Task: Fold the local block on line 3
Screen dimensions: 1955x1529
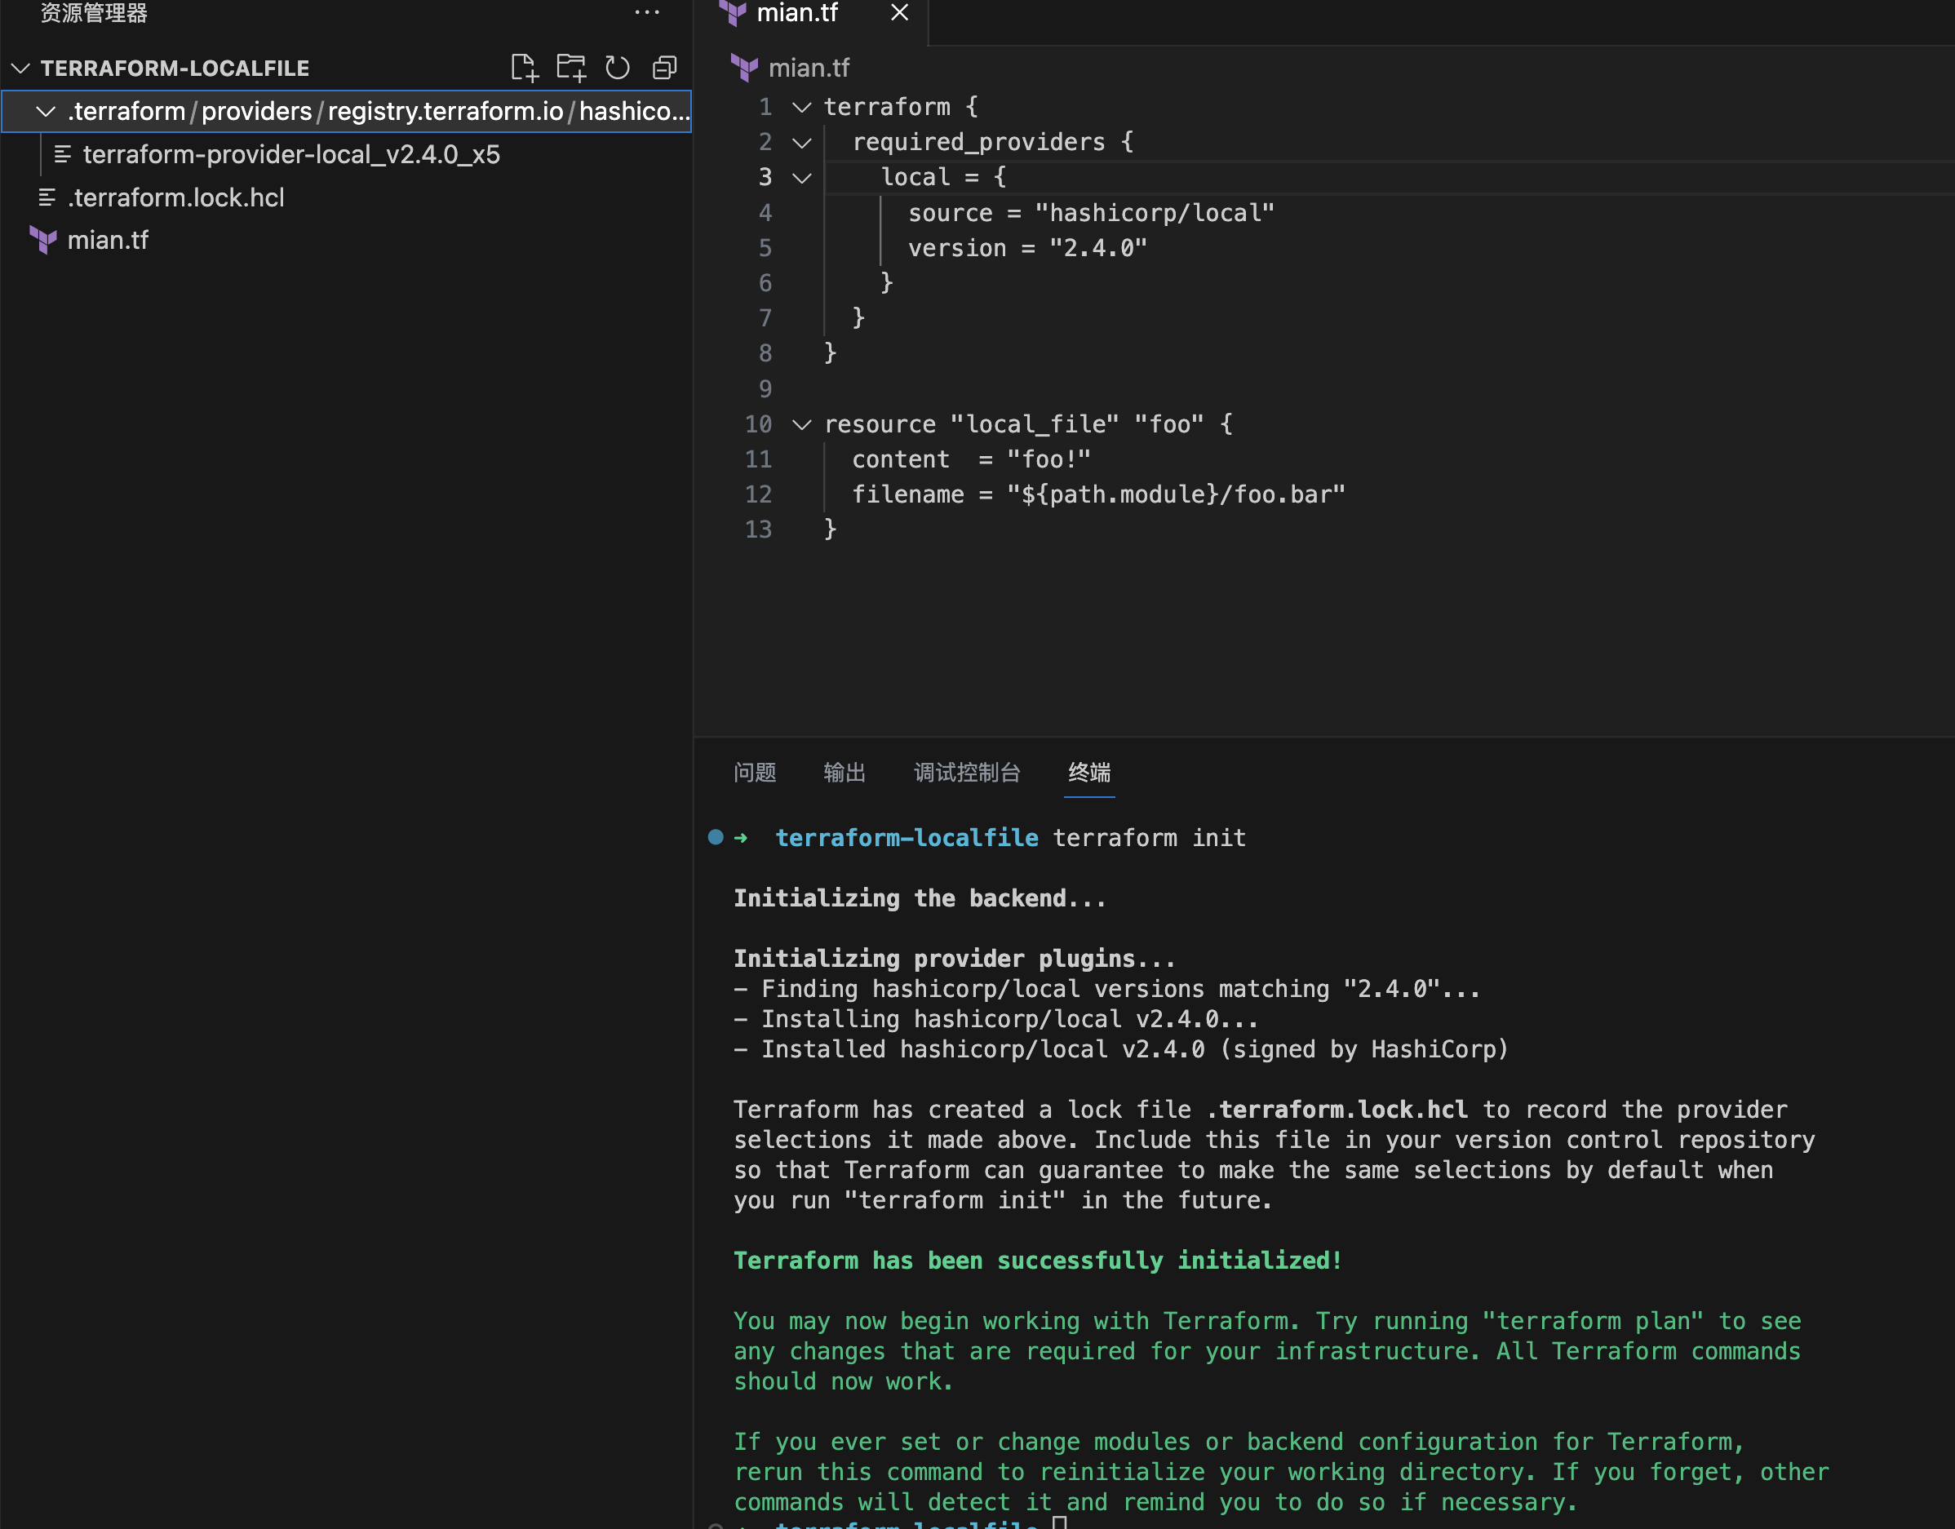Action: 802,177
